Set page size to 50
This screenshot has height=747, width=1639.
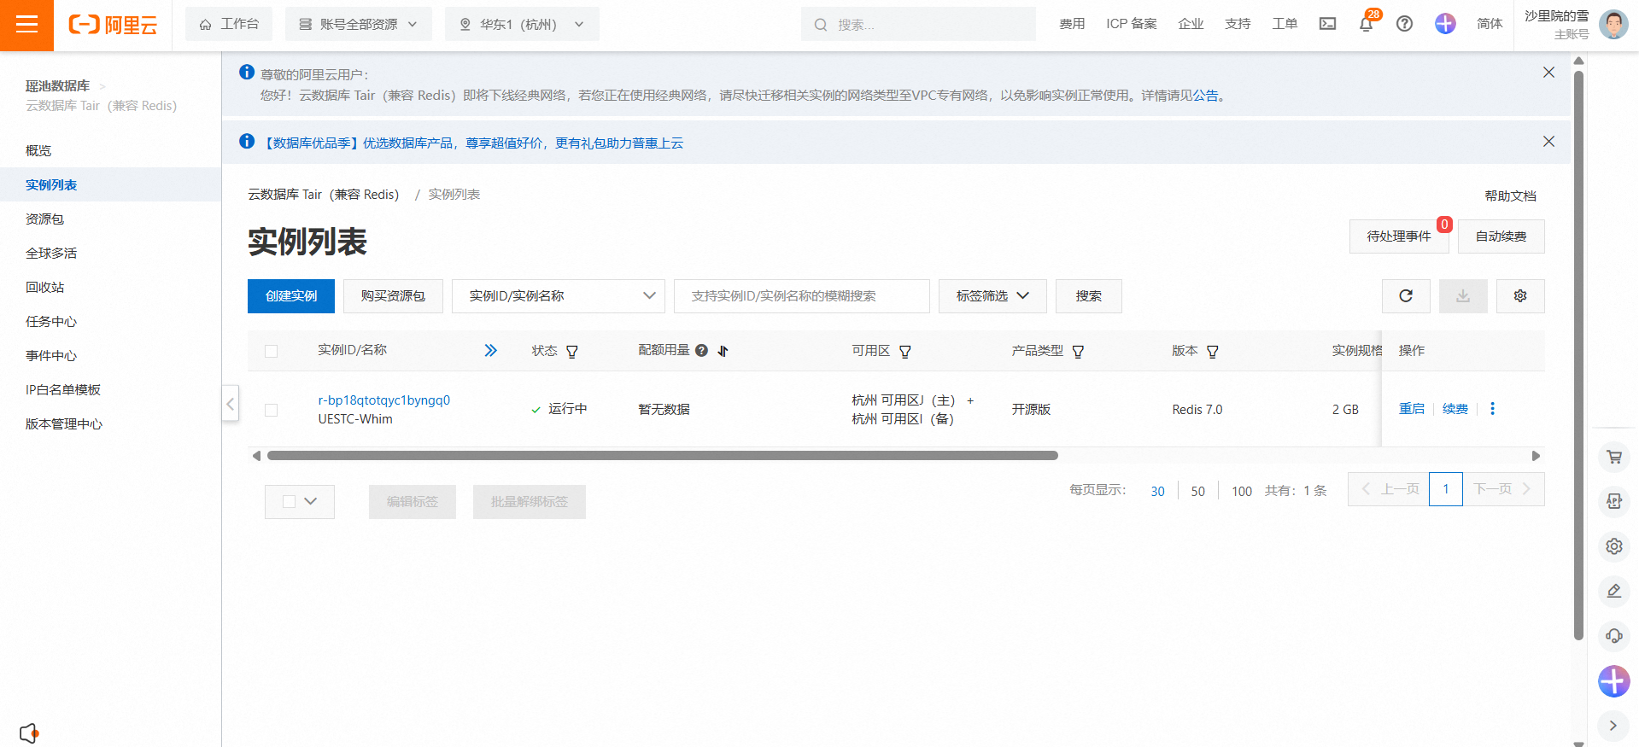(x=1198, y=491)
